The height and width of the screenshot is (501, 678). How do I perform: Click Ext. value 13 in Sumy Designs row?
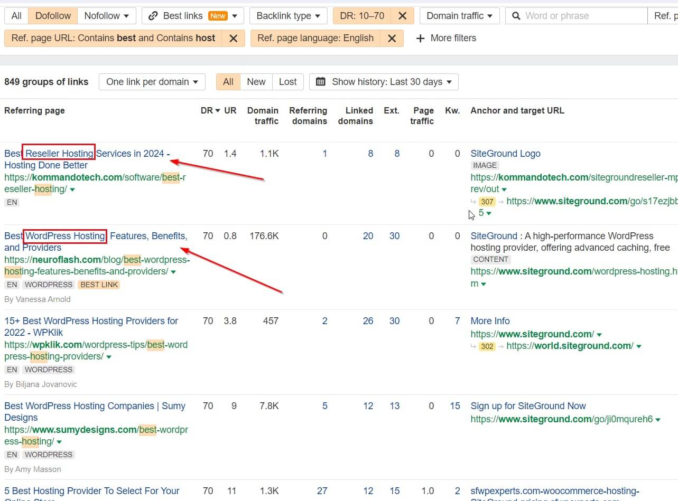pos(394,406)
